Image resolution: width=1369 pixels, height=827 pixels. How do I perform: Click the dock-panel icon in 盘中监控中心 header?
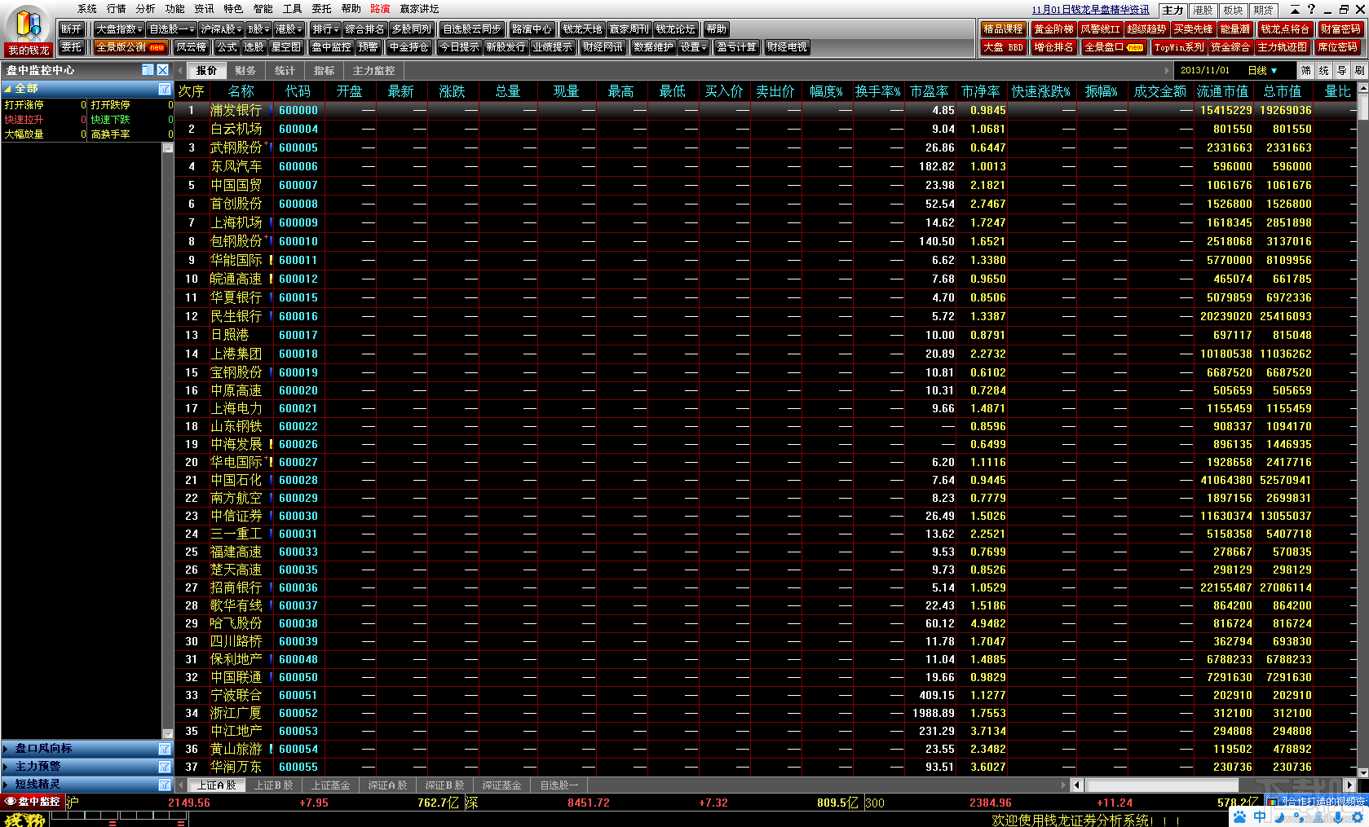point(148,70)
